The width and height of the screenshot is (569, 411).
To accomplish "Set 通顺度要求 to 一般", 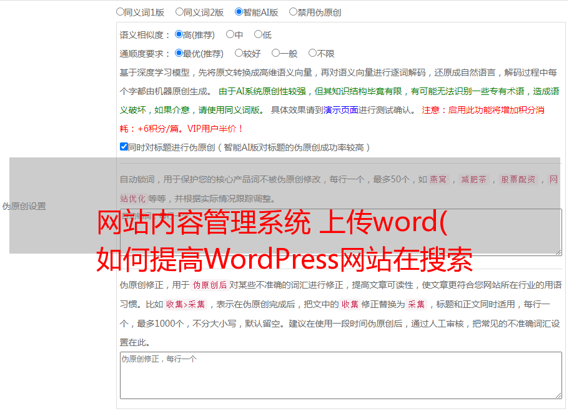I will [x=276, y=53].
